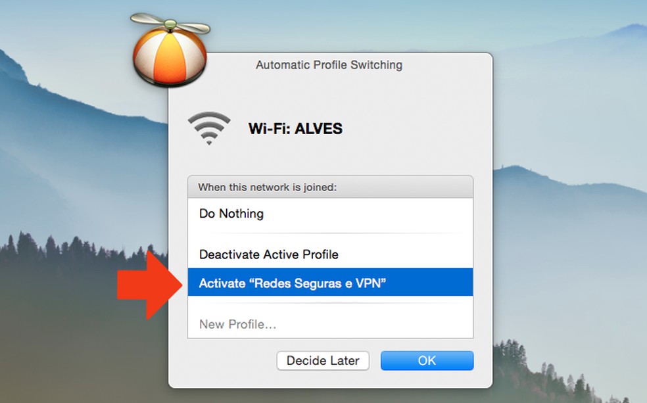Choose the "New Profile…" entry
This screenshot has height=403, width=647.
[x=330, y=324]
